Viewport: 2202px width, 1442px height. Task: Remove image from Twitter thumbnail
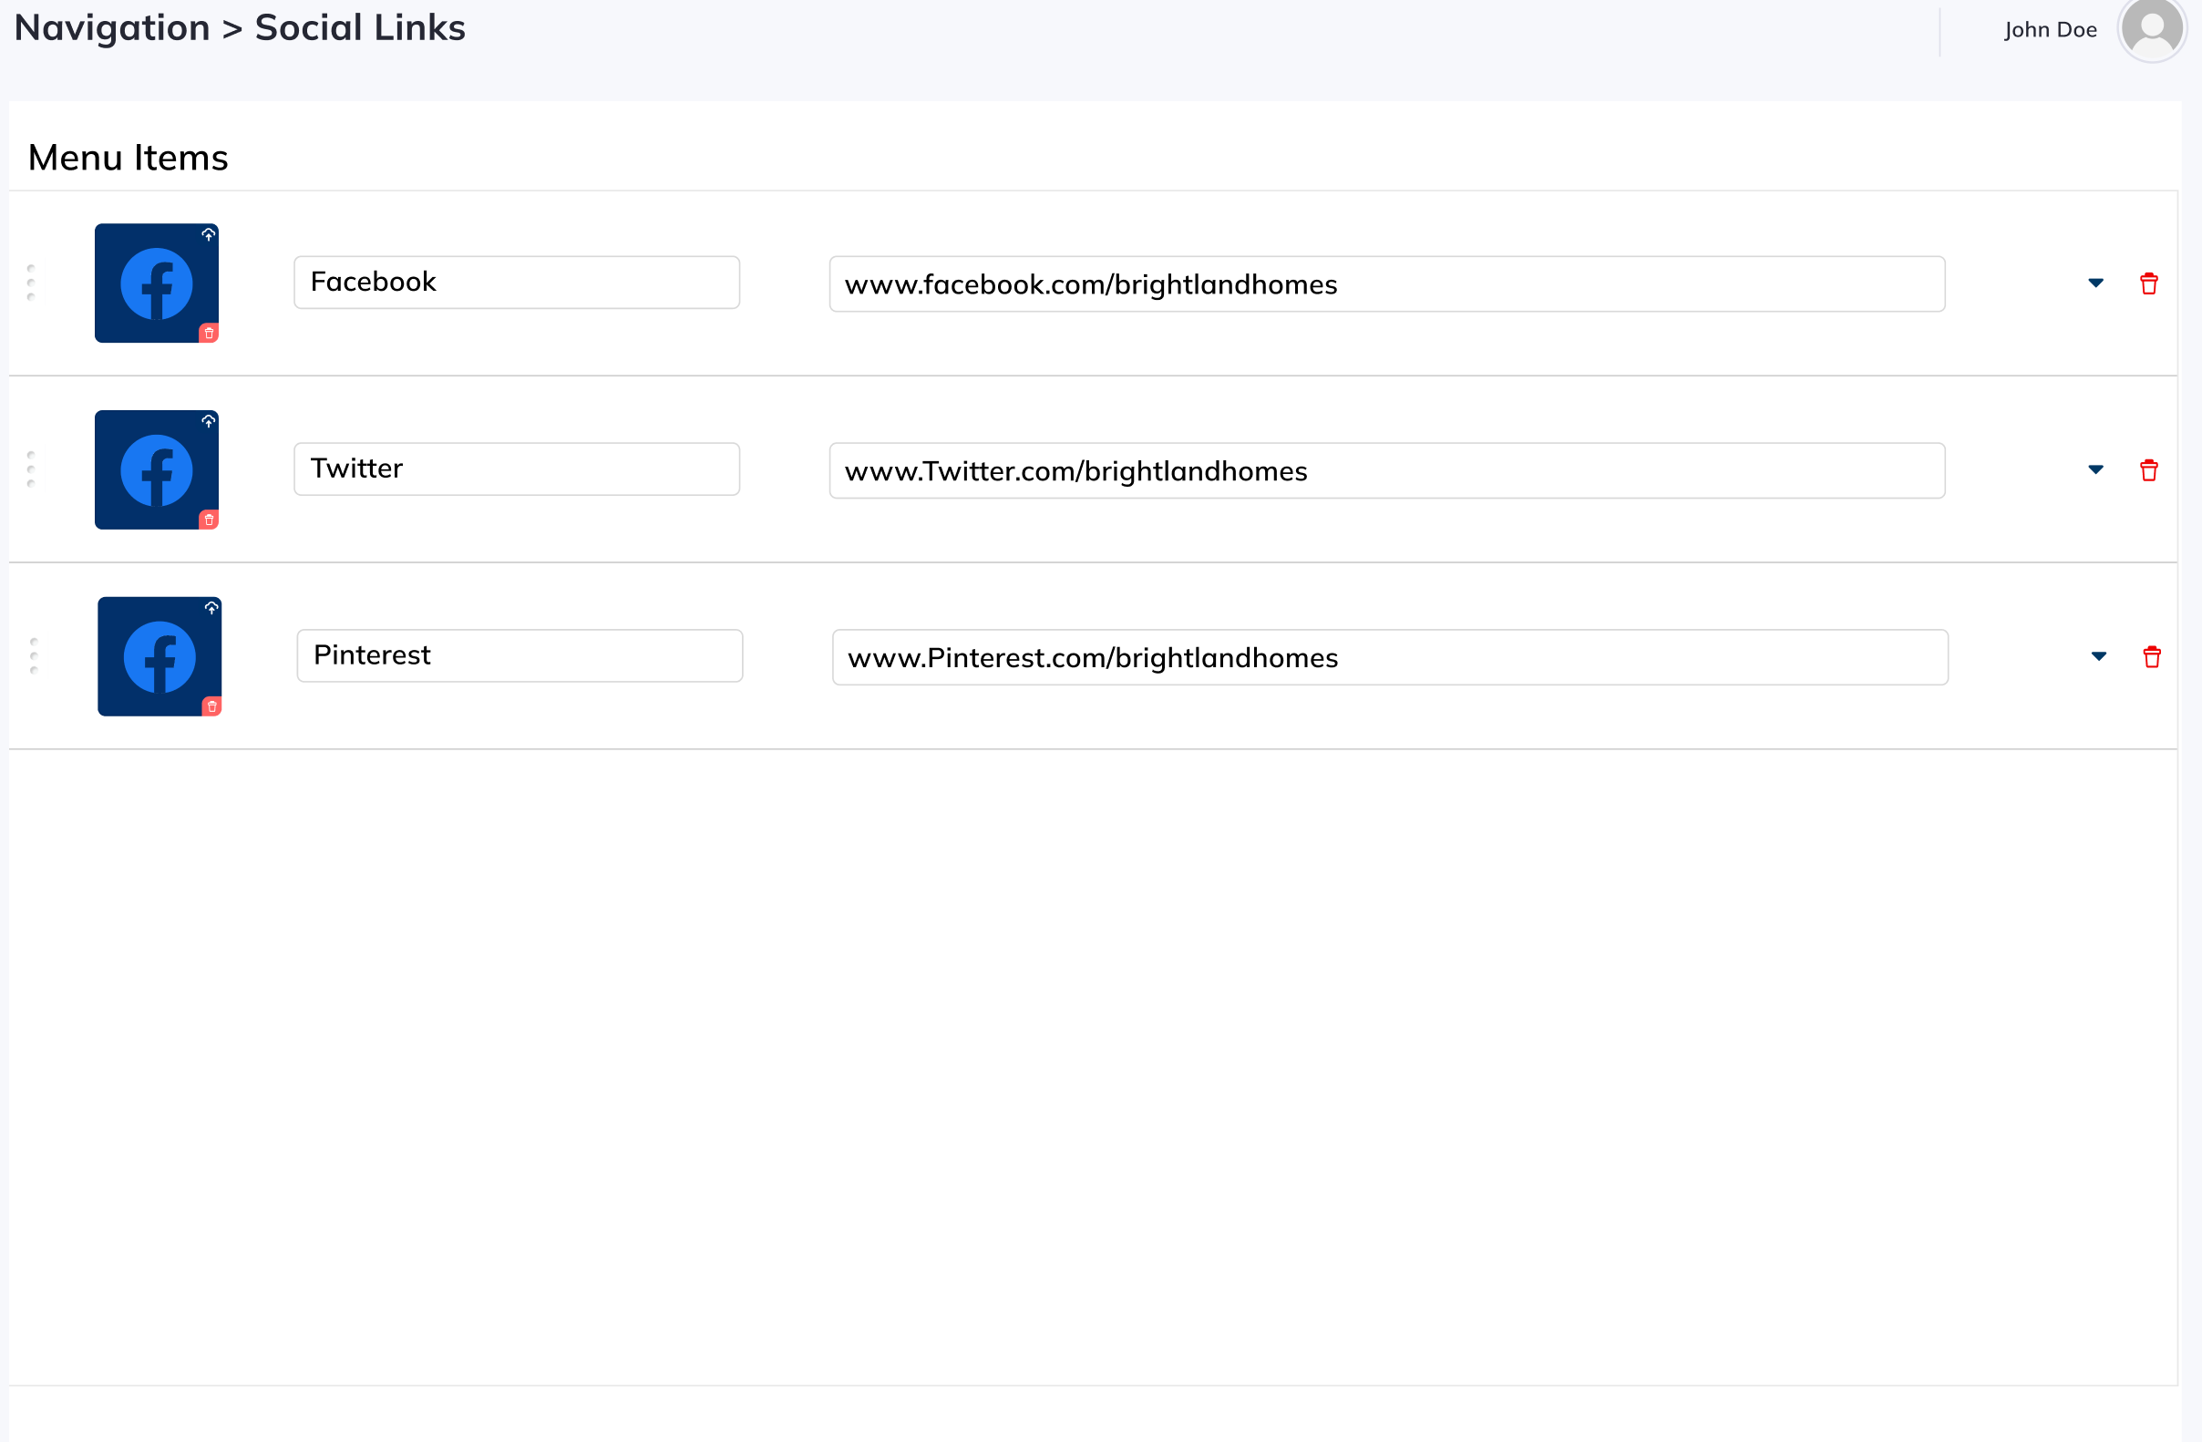209,520
